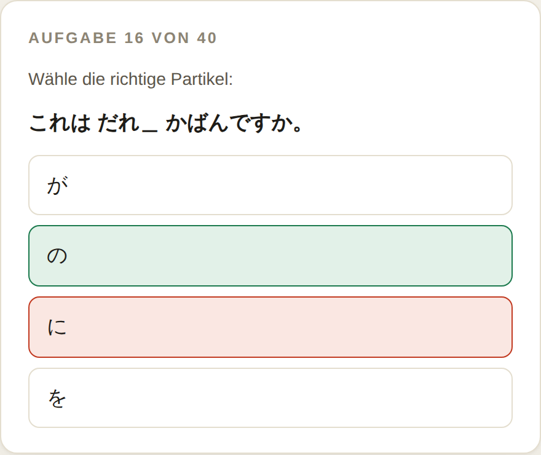Click the 'Aufgabe 16 von 40' header
Screen dimensions: 541x455
click(123, 38)
